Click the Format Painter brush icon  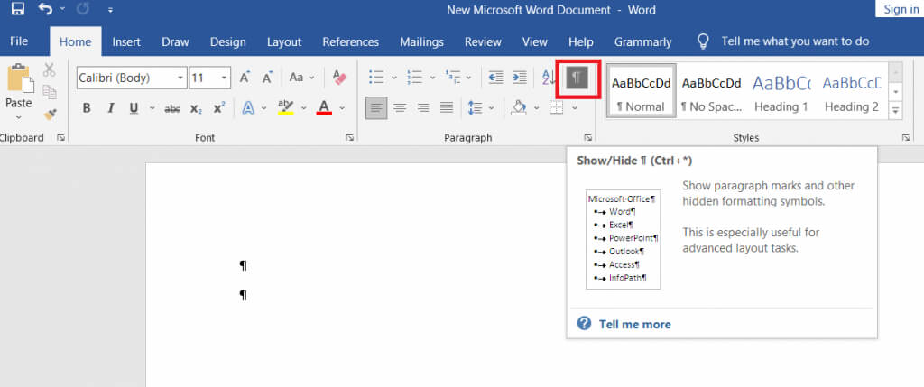coord(50,114)
